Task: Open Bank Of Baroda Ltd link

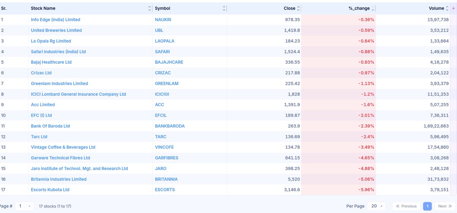Action: click(50, 126)
